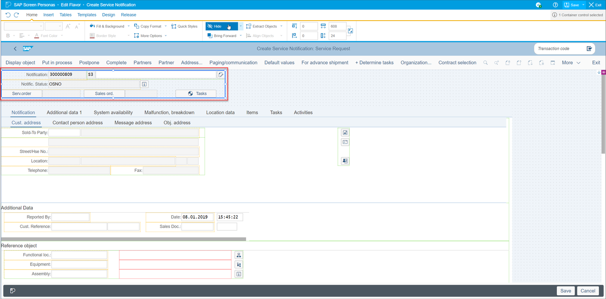
Task: Click the status info icon beside OSNO
Action: [144, 84]
